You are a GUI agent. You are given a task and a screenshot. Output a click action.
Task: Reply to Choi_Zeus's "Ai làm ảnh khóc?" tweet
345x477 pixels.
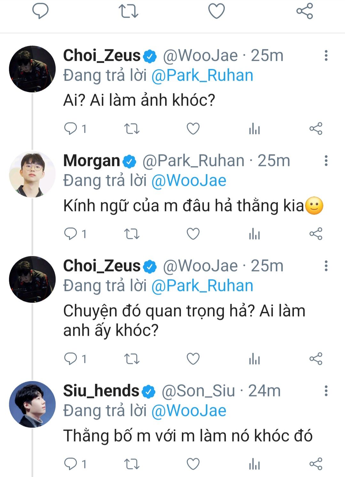tap(71, 129)
